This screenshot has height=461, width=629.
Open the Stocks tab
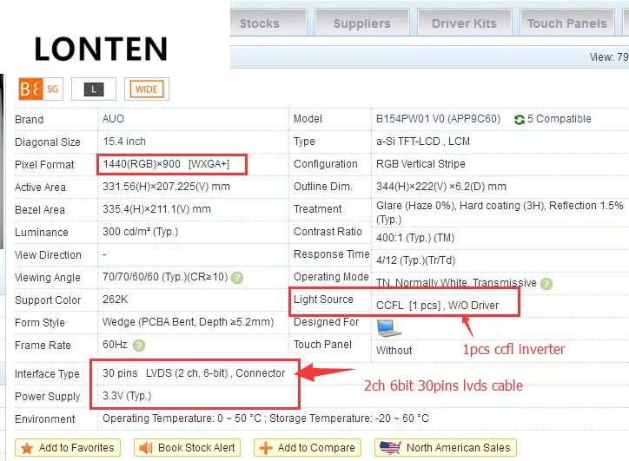[x=260, y=23]
